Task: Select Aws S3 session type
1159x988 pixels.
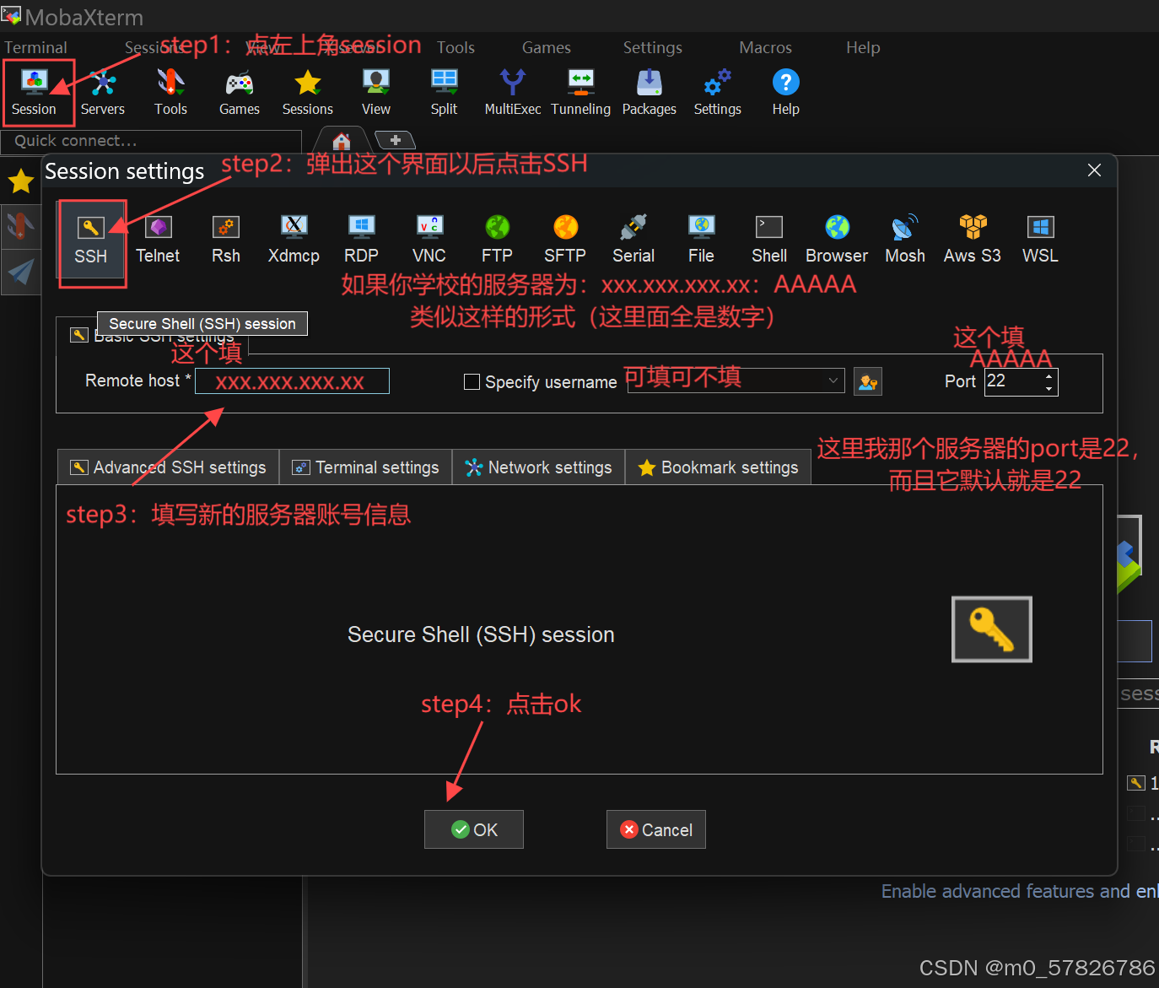Action: pyautogui.click(x=973, y=240)
